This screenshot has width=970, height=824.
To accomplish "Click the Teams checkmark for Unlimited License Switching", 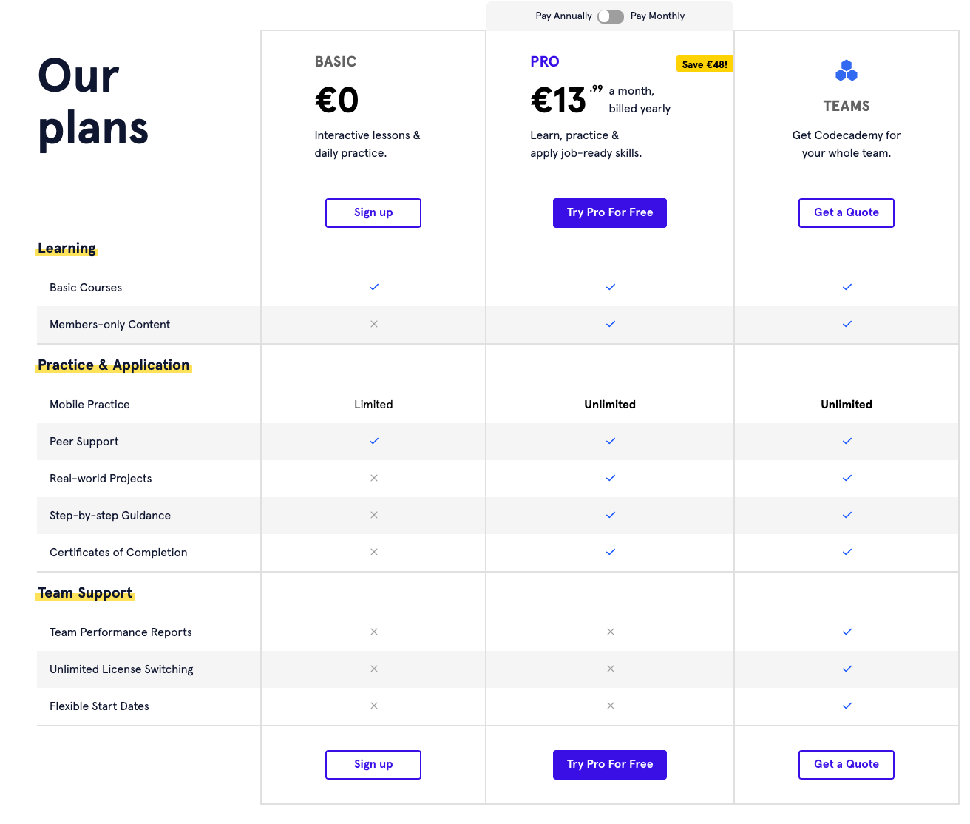I will coord(847,669).
